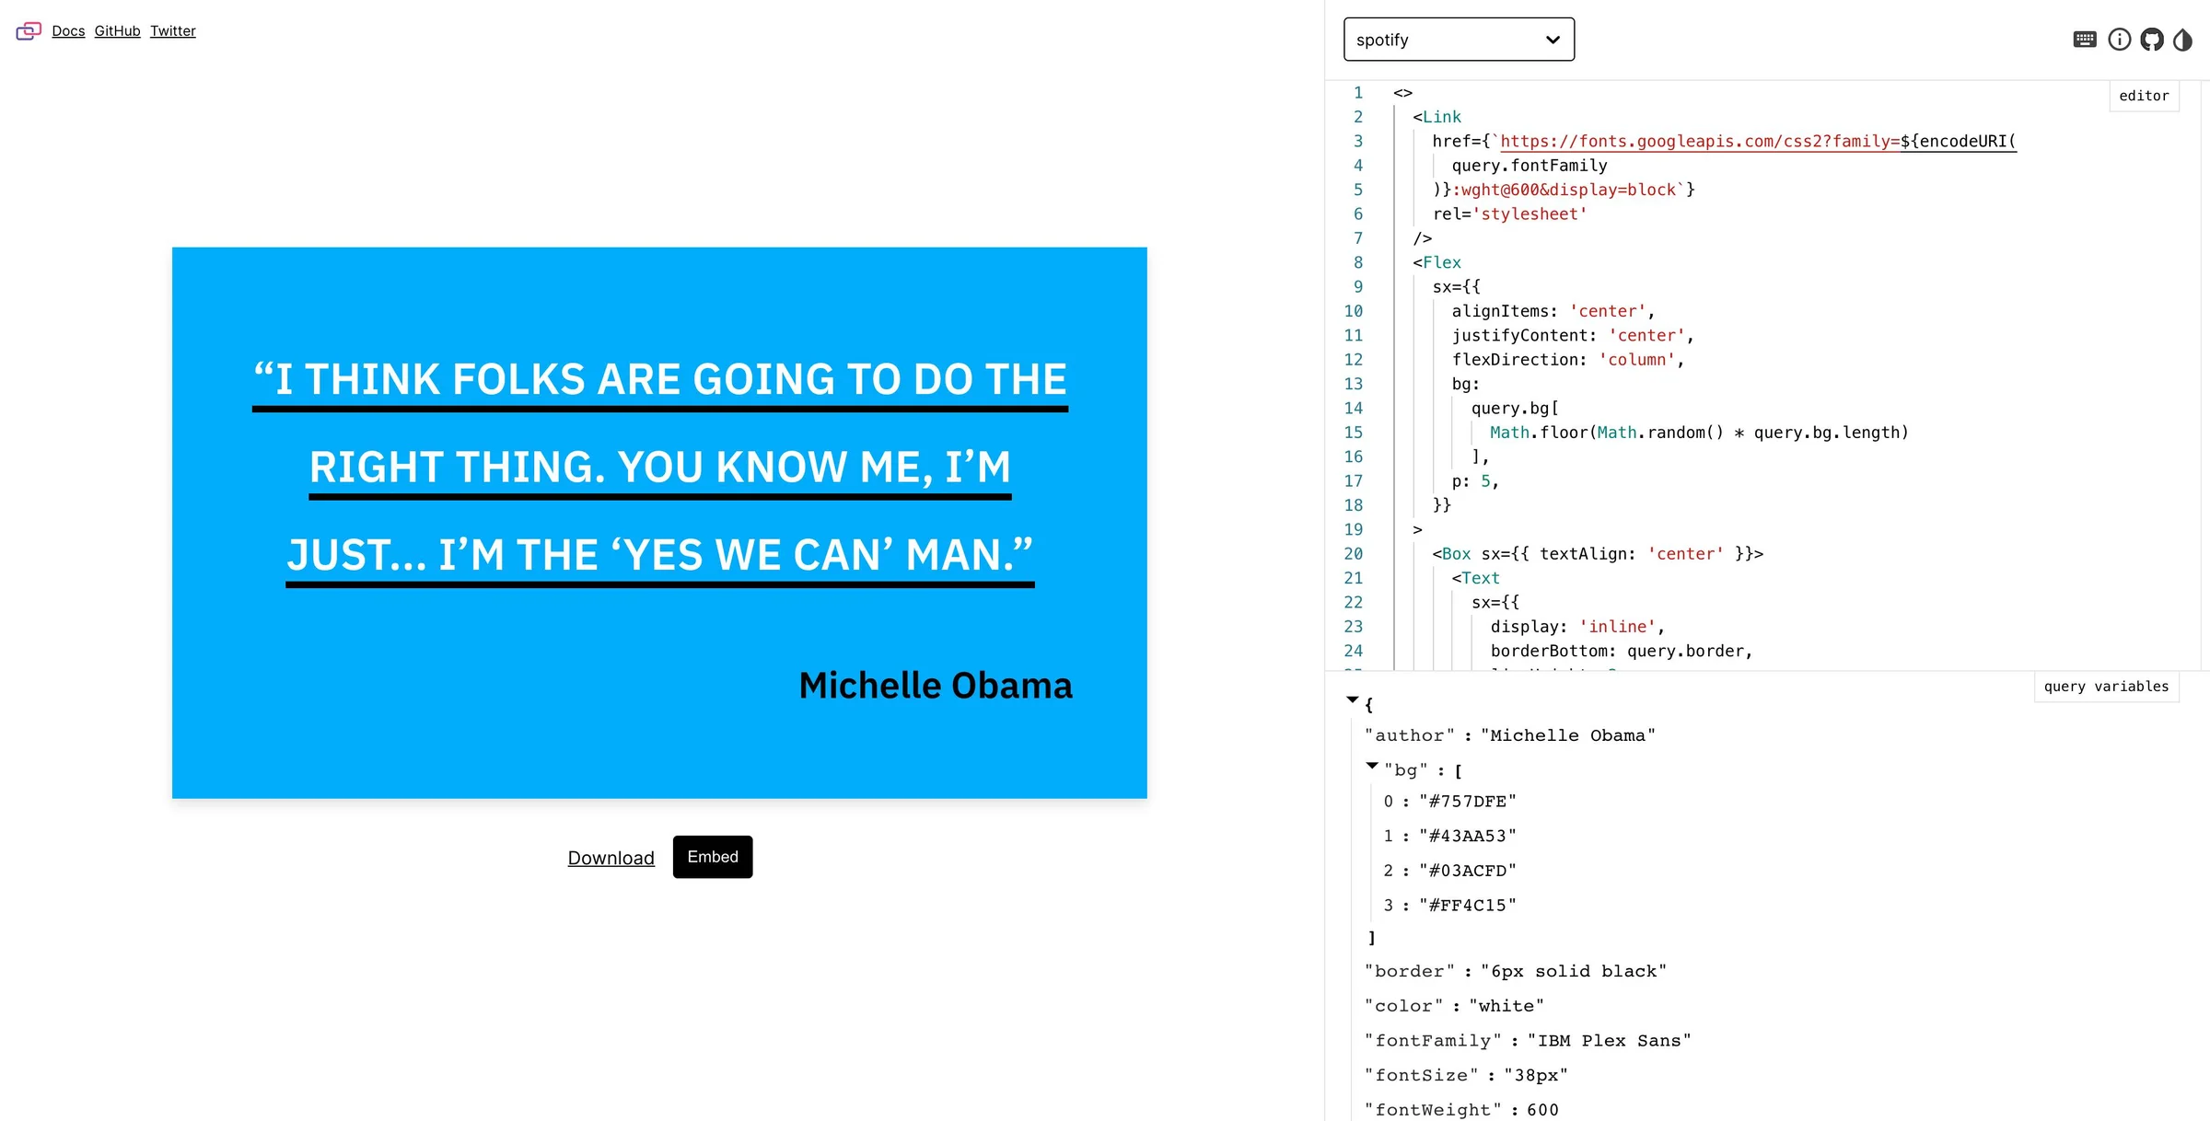Viewport: 2210px width, 1121px height.
Task: Open the info icon
Action: 2120,40
